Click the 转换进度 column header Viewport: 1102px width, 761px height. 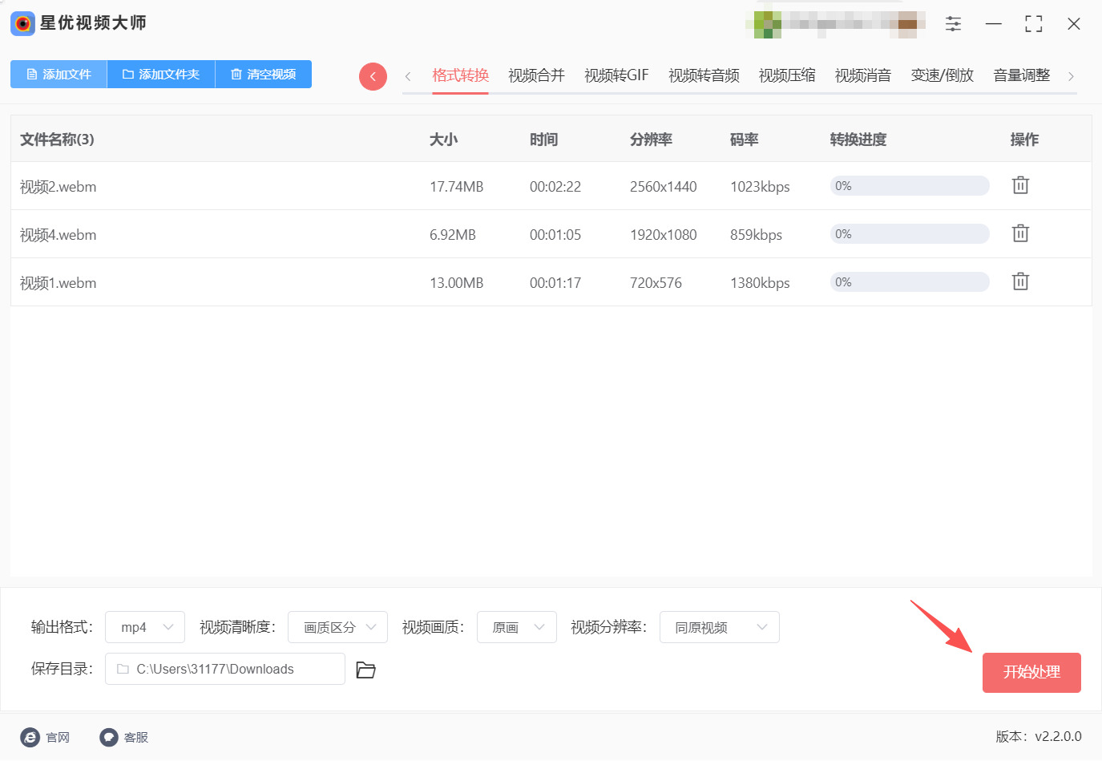pos(858,140)
